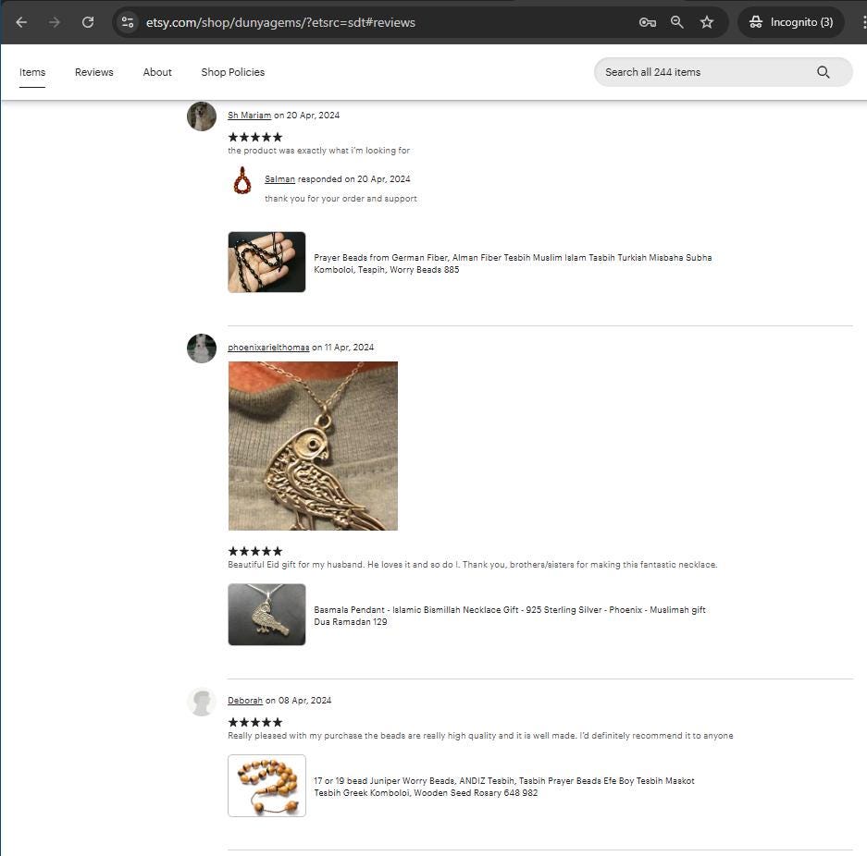Open Prayer Beads from German Fiber listing title
Viewport: 867px width, 856px height.
(x=513, y=263)
